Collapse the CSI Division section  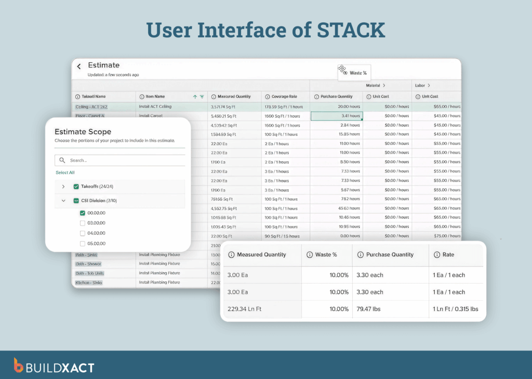pyautogui.click(x=63, y=200)
